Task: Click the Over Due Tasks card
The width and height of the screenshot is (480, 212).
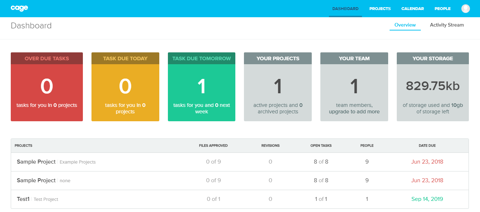Action: 47,87
